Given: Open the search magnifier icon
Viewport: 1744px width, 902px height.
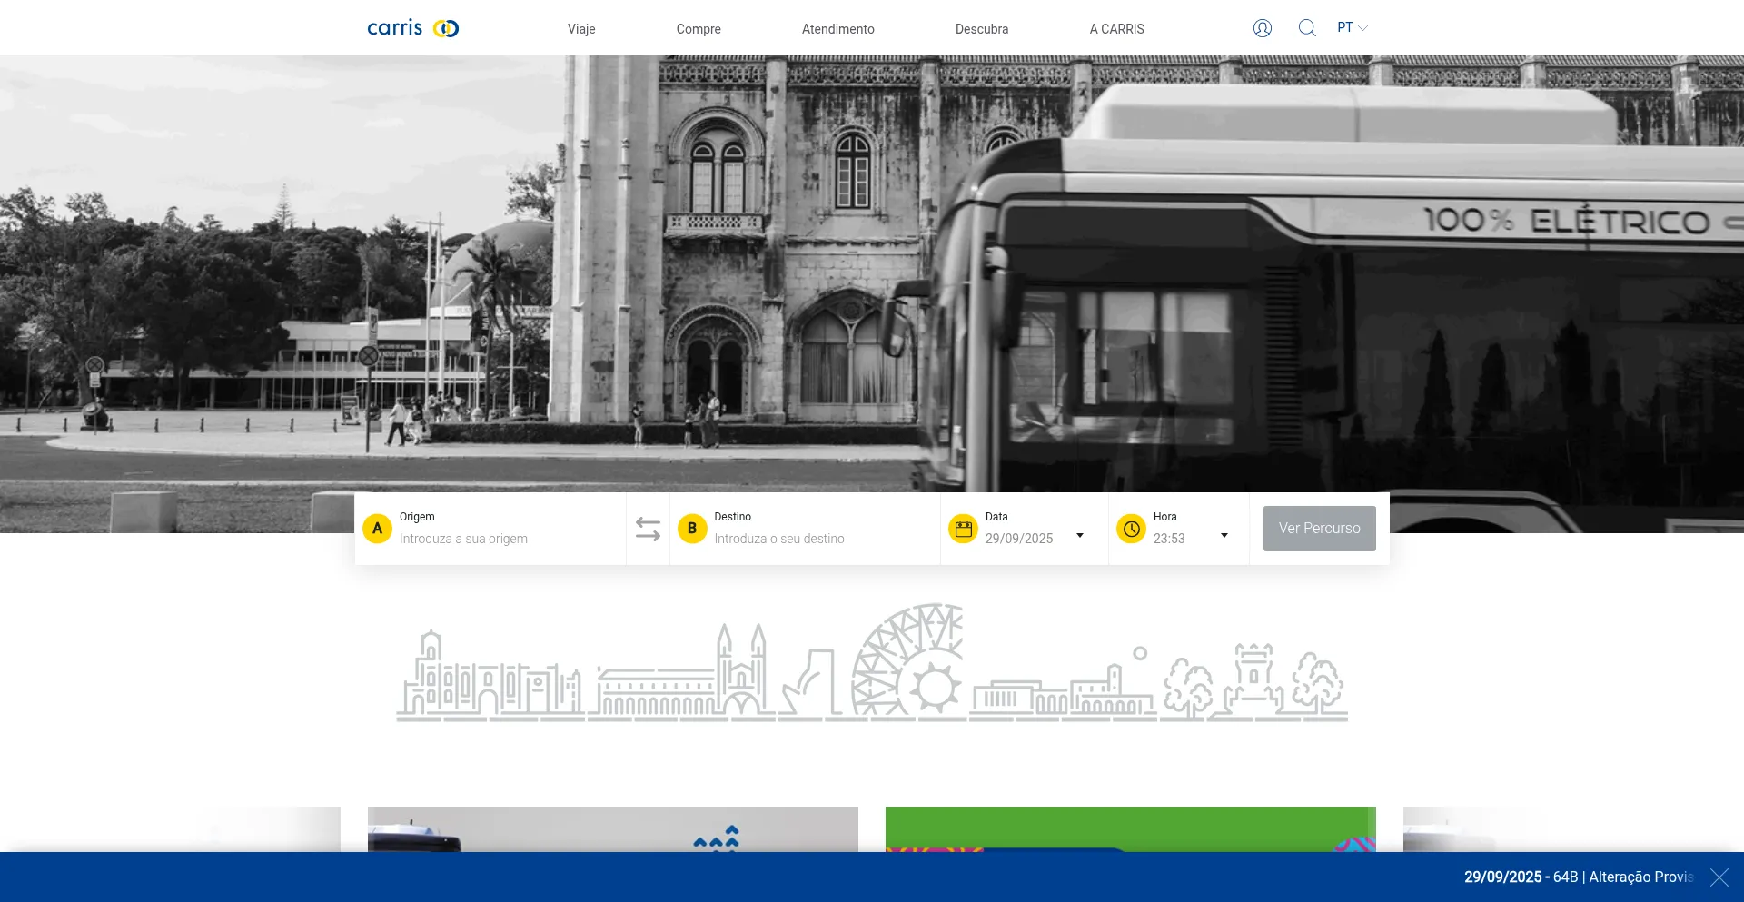Looking at the screenshot, I should coord(1307,28).
